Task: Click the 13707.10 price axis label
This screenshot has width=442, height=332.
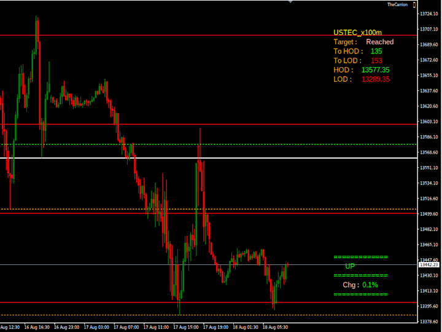Action: [428, 29]
